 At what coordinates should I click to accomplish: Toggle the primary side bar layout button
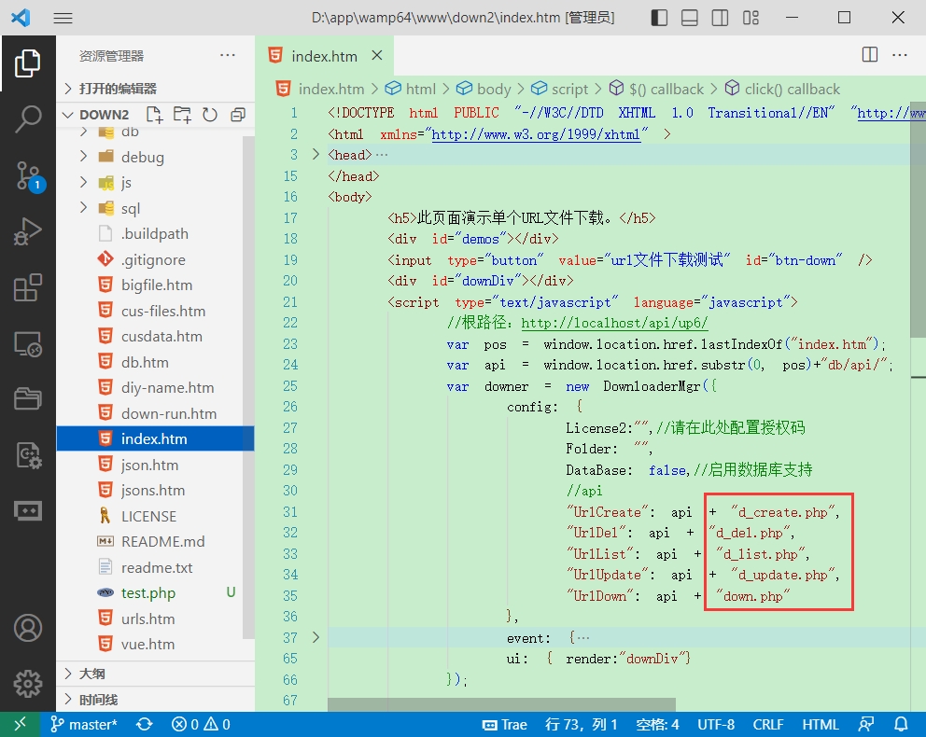tap(660, 18)
